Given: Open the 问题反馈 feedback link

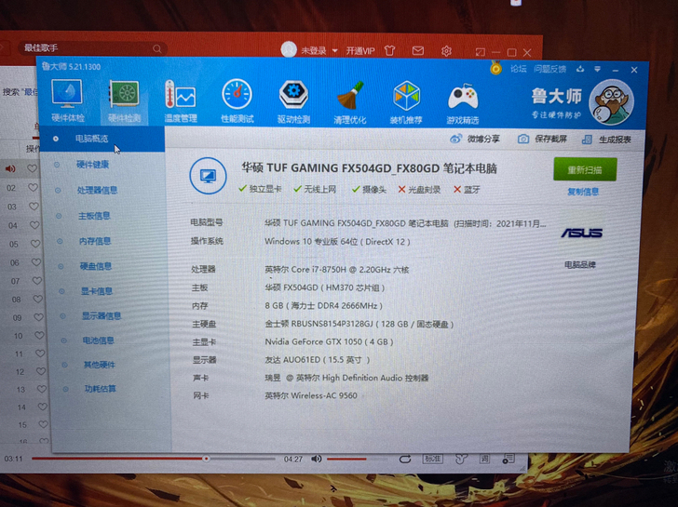Looking at the screenshot, I should 549,69.
